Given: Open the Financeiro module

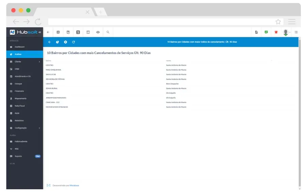Looking at the screenshot, I should [x=25, y=91].
